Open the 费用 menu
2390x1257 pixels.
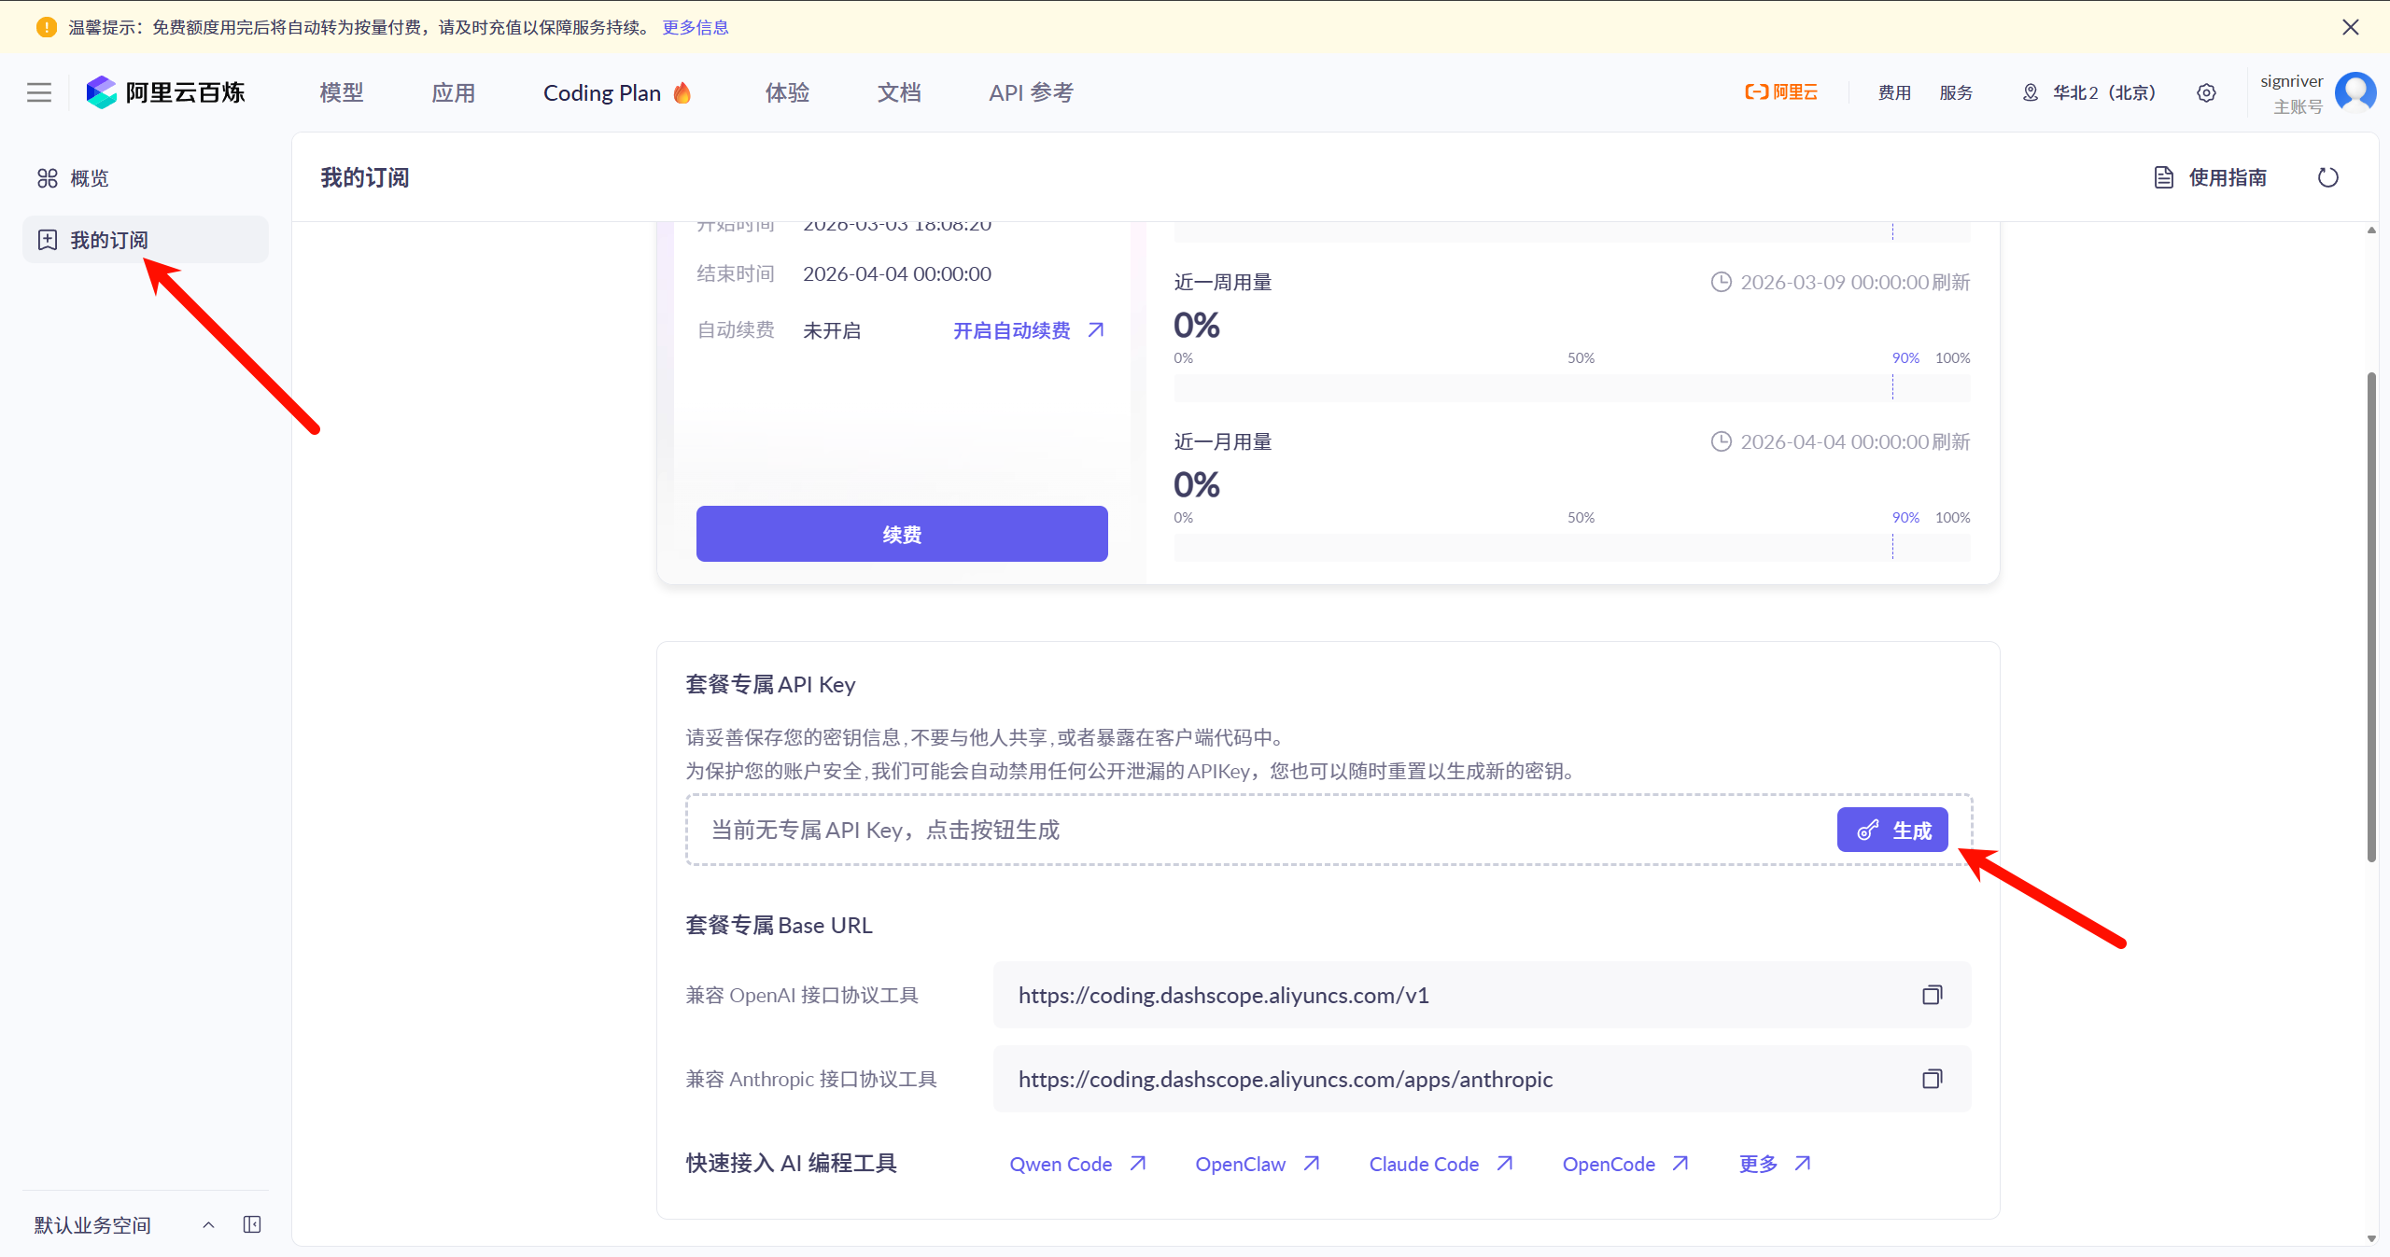(x=1894, y=92)
